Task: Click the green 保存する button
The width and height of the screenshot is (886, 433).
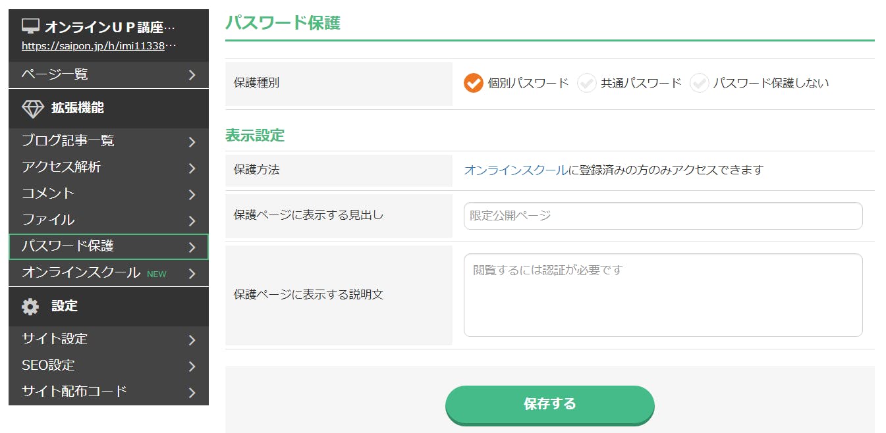Action: click(549, 404)
